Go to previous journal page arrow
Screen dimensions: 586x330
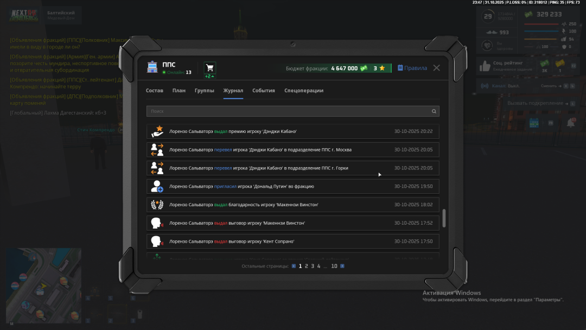coord(294,266)
